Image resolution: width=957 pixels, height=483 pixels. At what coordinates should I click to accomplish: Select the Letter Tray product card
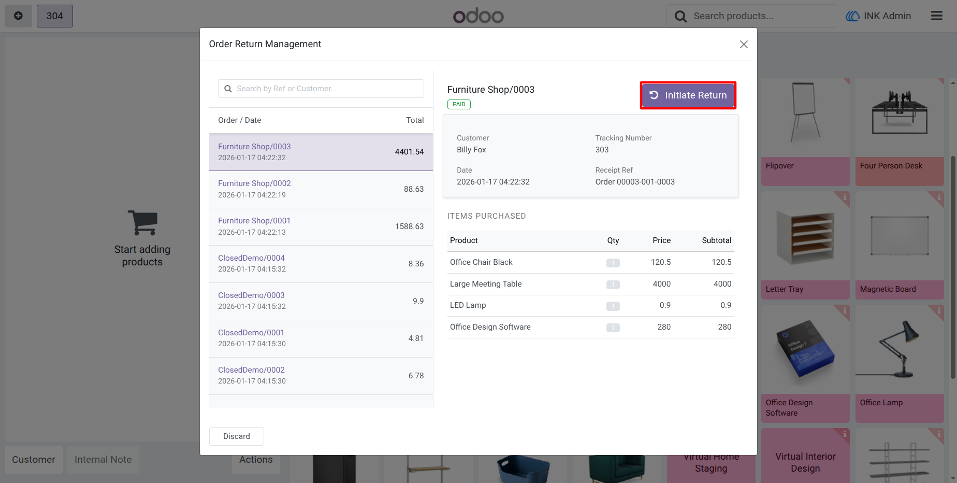point(805,245)
